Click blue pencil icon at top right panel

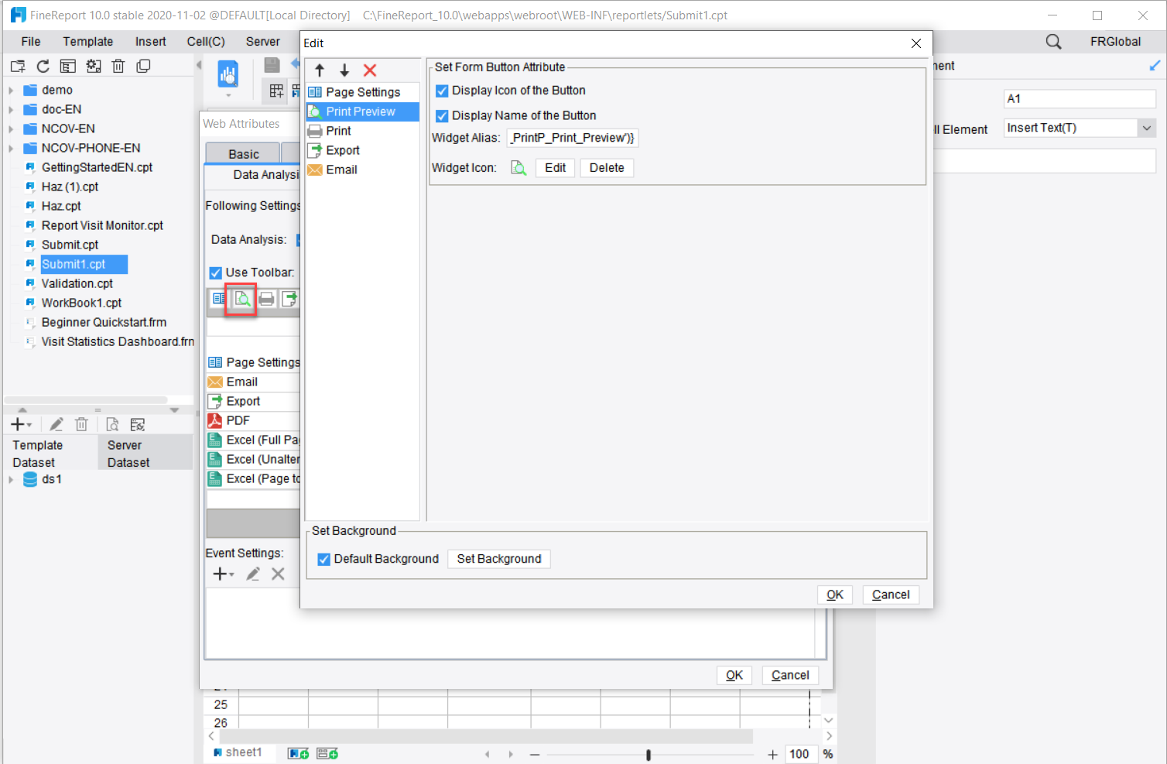[1154, 66]
